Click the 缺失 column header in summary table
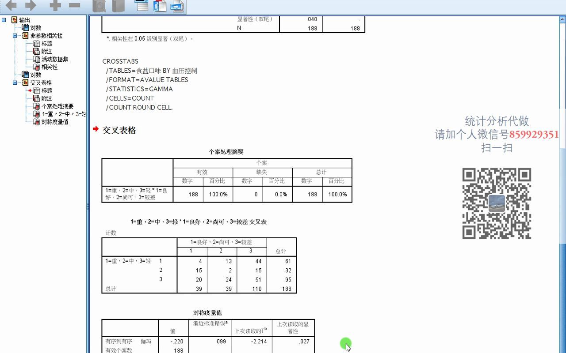This screenshot has height=353, width=566. 262,172
